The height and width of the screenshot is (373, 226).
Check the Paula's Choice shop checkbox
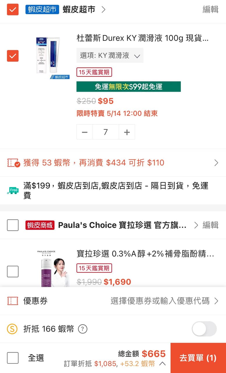(x=13, y=225)
